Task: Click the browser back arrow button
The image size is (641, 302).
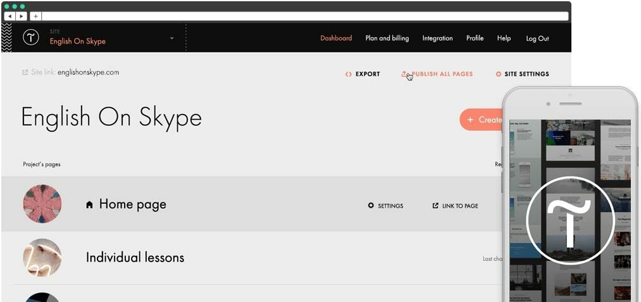Action: pos(9,16)
